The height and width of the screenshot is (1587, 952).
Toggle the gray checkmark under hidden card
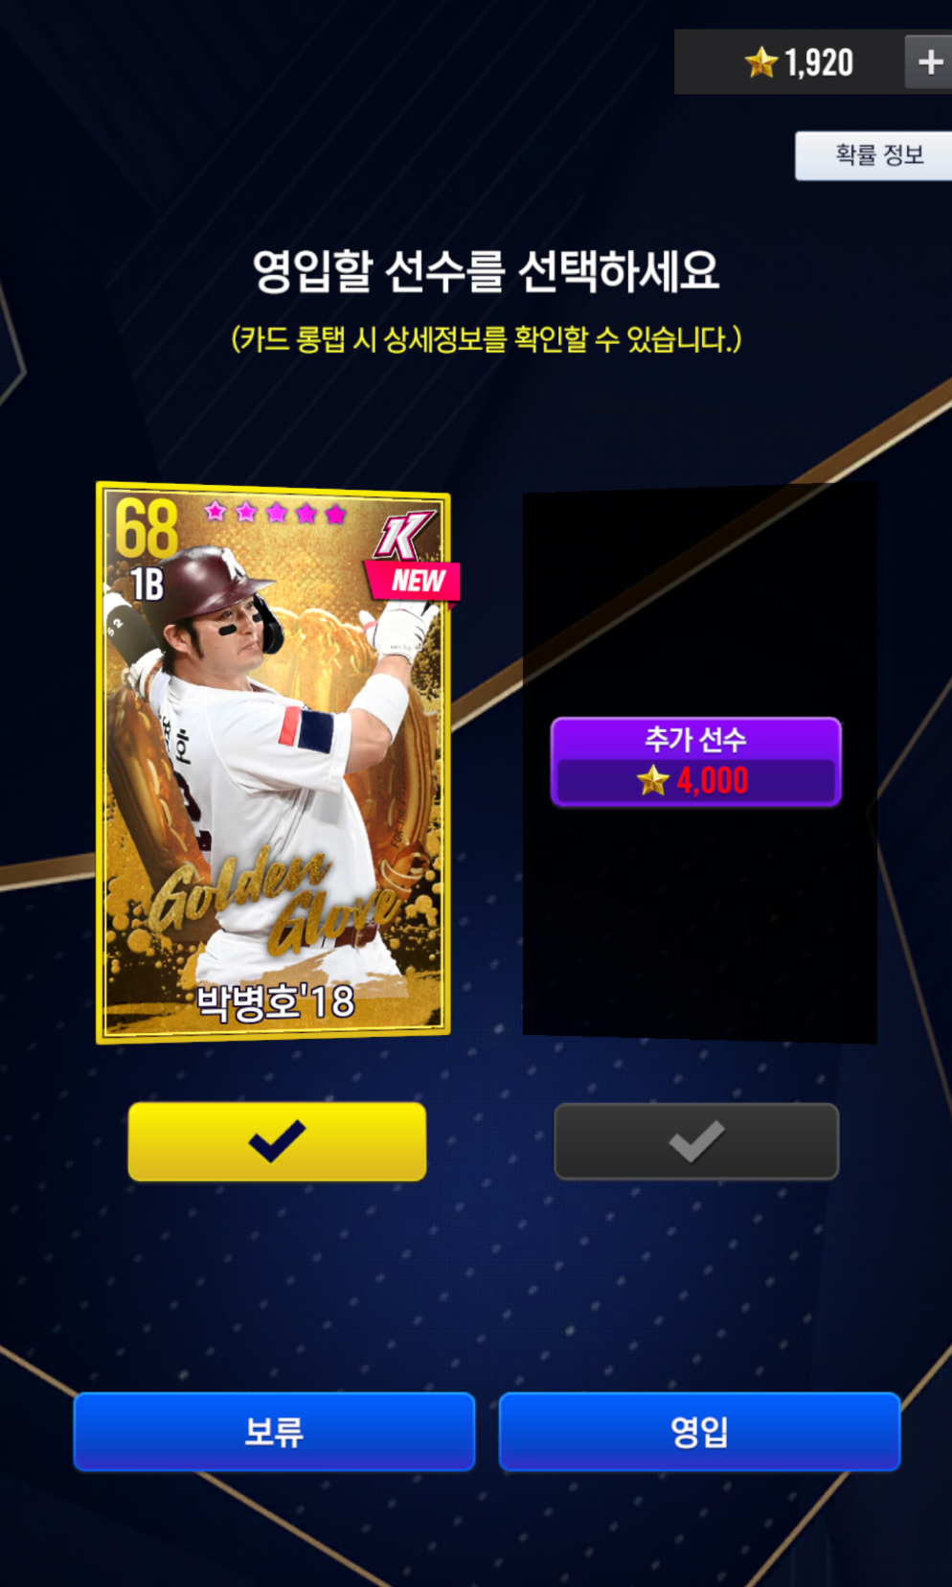click(696, 1141)
